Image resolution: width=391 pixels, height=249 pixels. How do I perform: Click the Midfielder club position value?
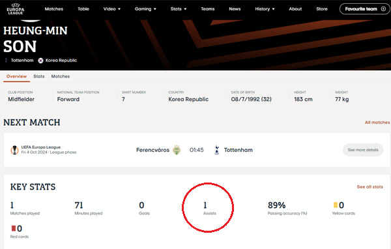click(x=22, y=99)
